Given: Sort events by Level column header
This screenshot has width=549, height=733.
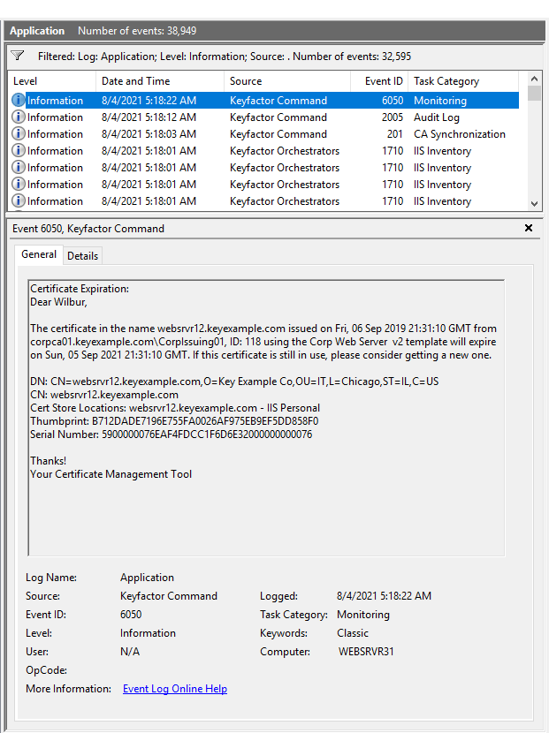Looking at the screenshot, I should coord(51,81).
